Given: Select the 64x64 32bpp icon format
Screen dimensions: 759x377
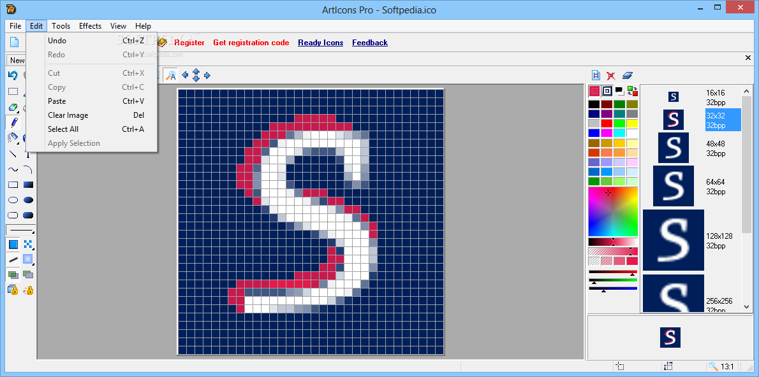Looking at the screenshot, I should (x=691, y=187).
